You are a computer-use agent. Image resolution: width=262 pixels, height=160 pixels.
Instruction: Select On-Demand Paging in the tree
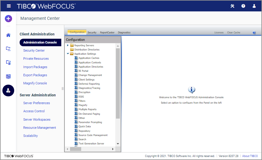[89, 114]
